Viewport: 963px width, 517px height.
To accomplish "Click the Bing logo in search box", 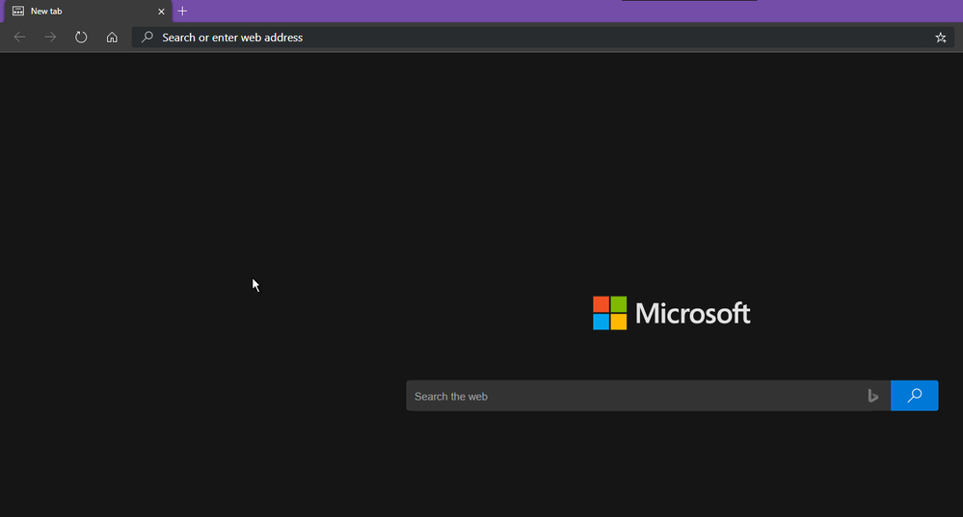I will (872, 397).
